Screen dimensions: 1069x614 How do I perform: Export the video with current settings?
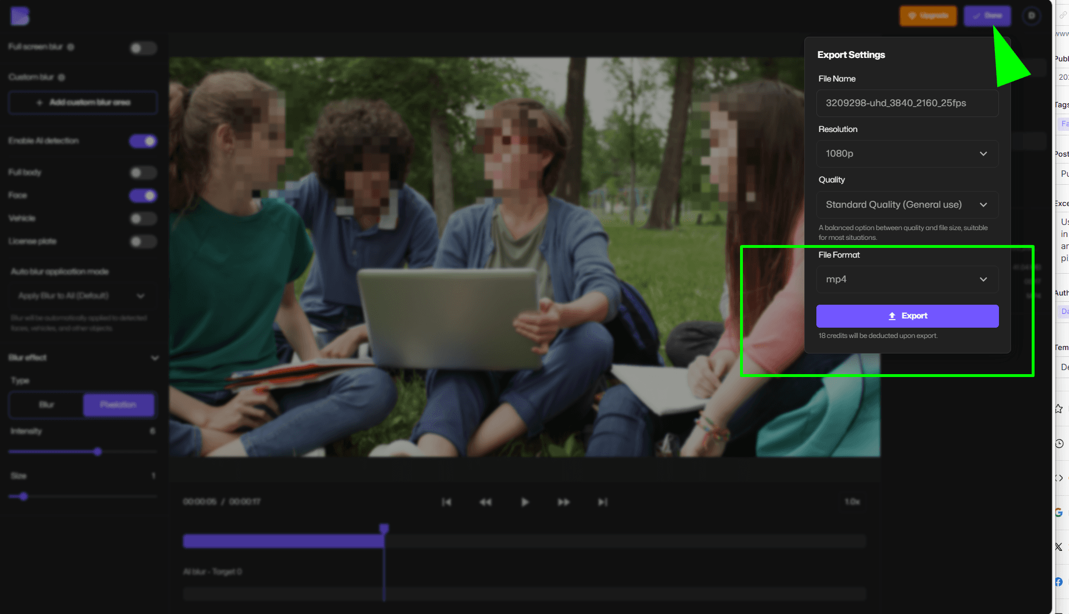pos(907,316)
